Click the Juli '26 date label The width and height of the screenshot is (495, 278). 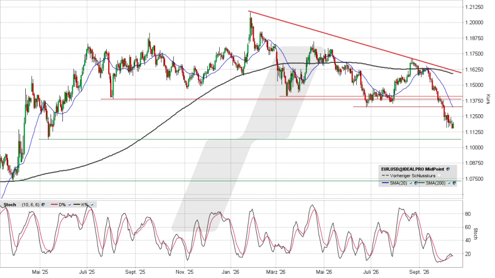371,272
